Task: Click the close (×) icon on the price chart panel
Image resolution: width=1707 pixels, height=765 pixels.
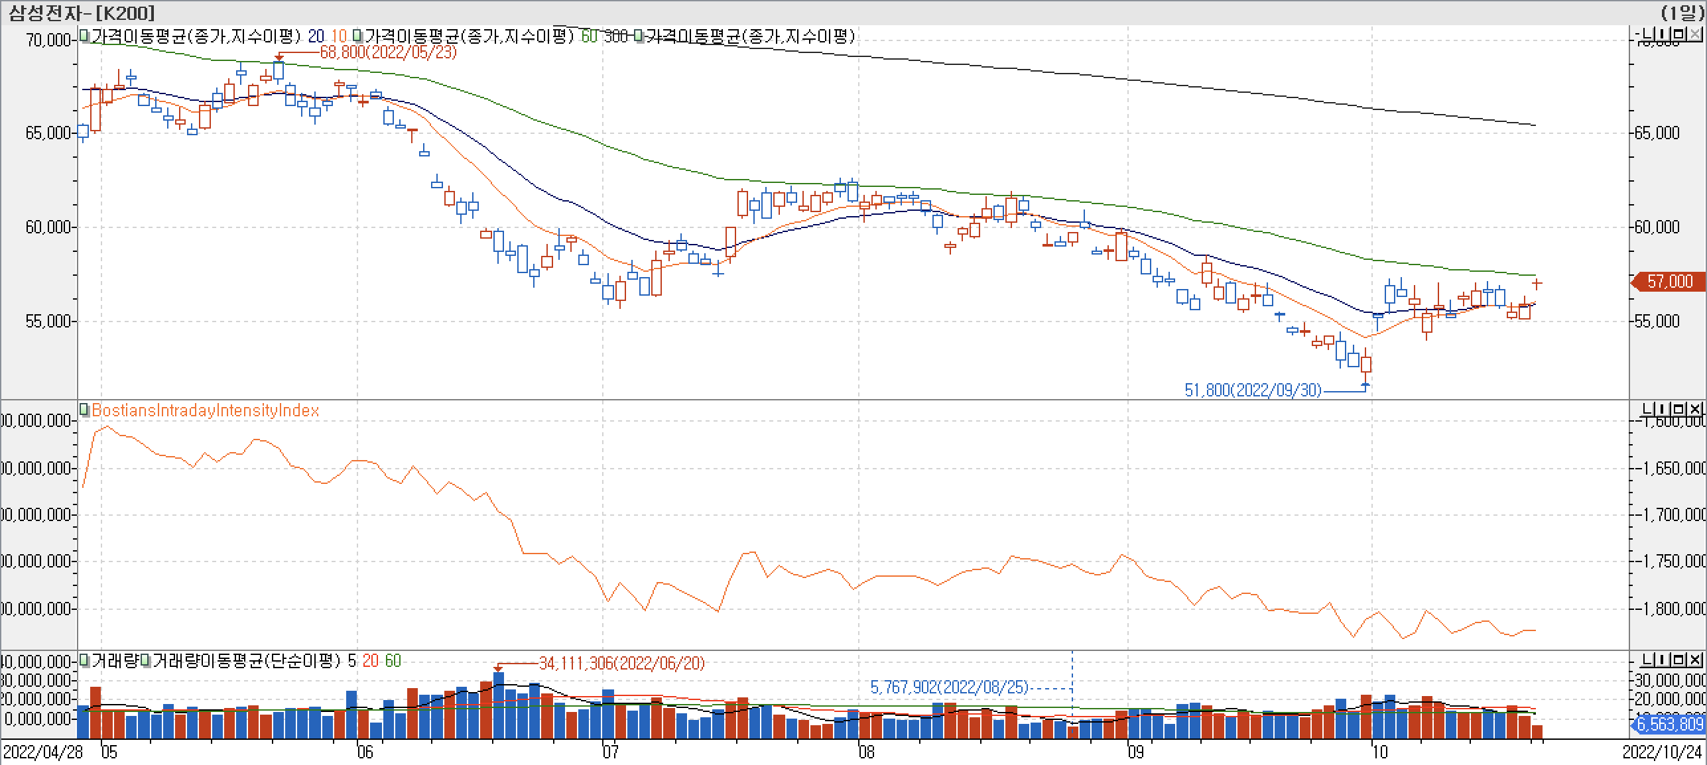Action: (1695, 34)
